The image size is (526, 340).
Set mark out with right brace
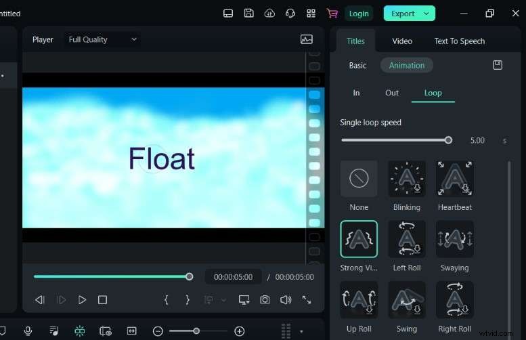click(x=188, y=300)
